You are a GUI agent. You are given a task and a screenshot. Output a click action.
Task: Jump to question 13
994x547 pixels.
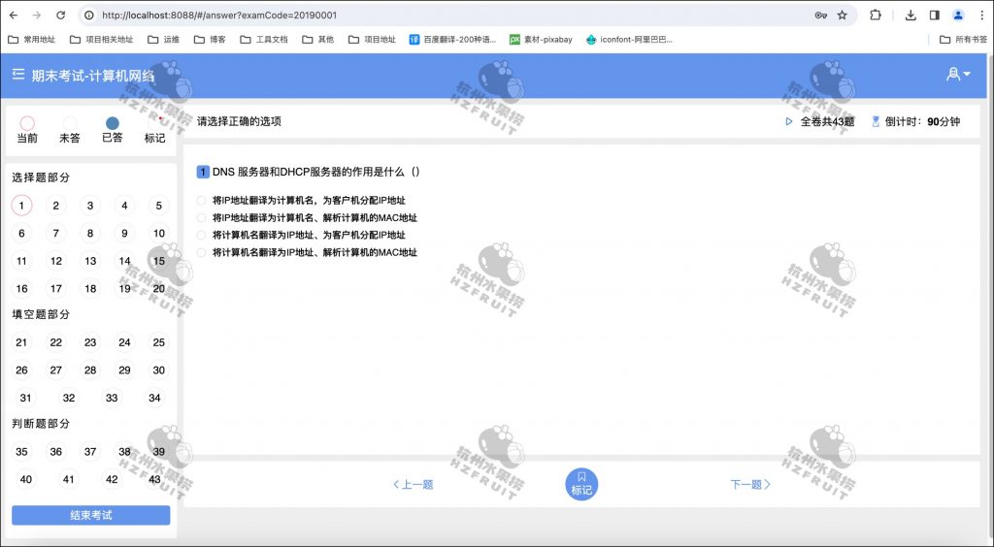pyautogui.click(x=90, y=261)
